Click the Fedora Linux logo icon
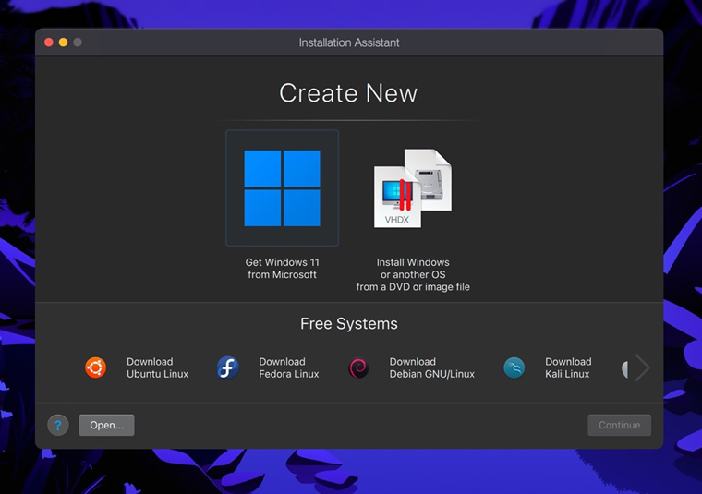Image resolution: width=702 pixels, height=494 pixels. pyautogui.click(x=227, y=367)
